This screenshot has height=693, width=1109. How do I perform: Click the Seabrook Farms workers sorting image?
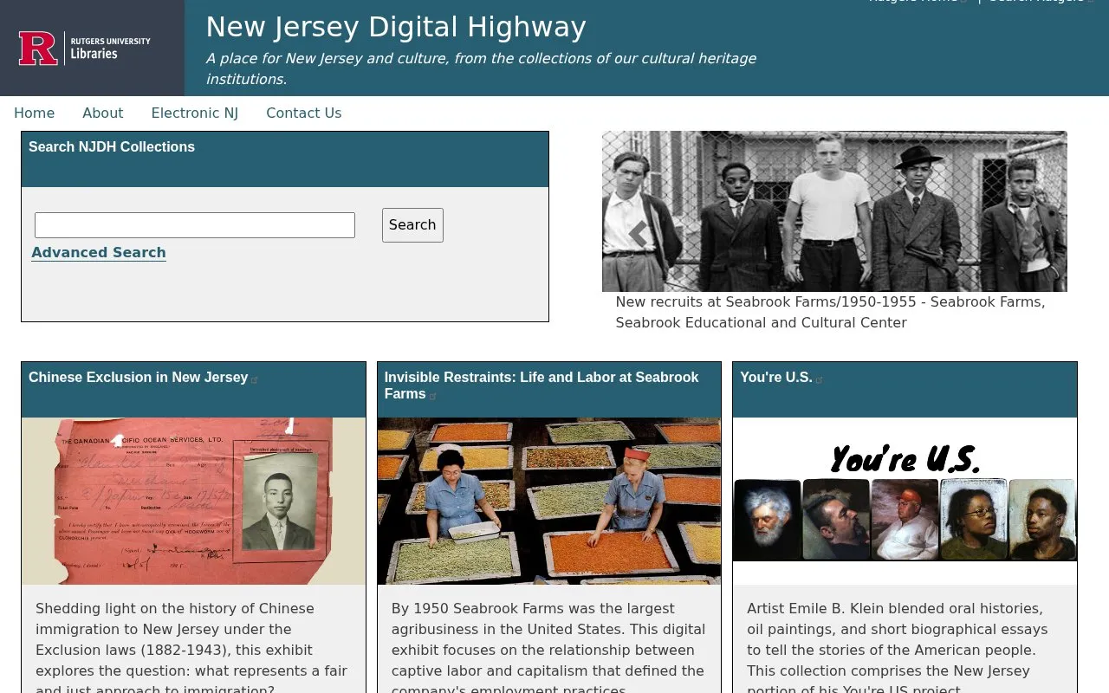tap(549, 502)
